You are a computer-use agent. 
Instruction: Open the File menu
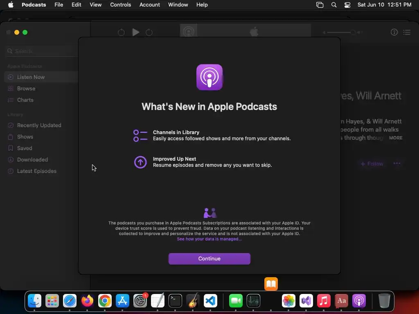(x=59, y=4)
